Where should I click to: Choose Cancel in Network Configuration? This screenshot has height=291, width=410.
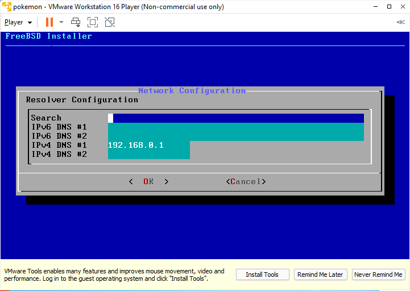pos(246,181)
